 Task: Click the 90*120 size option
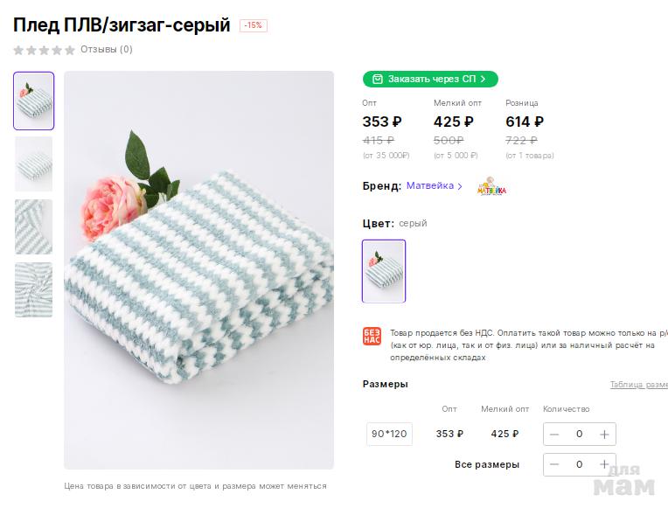pos(389,434)
